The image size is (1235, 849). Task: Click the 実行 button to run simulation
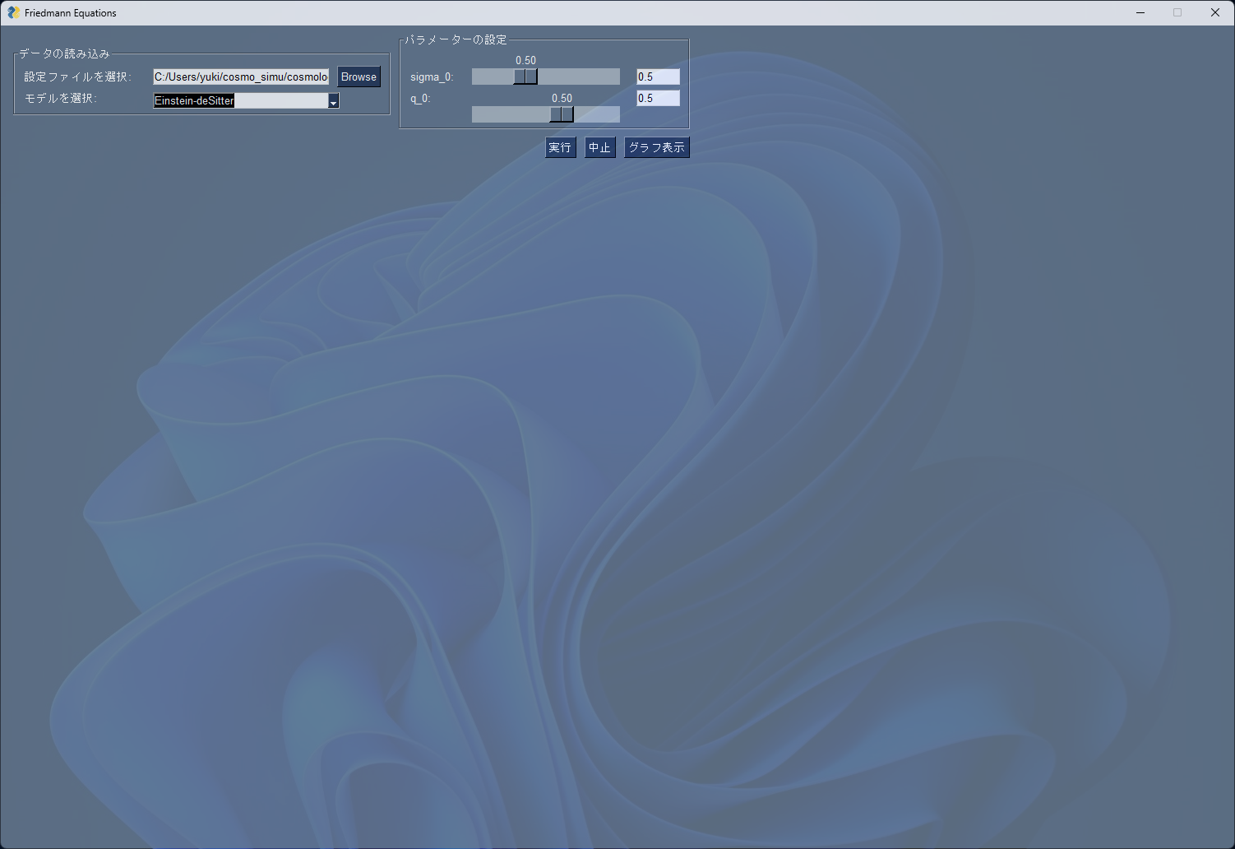pyautogui.click(x=560, y=147)
